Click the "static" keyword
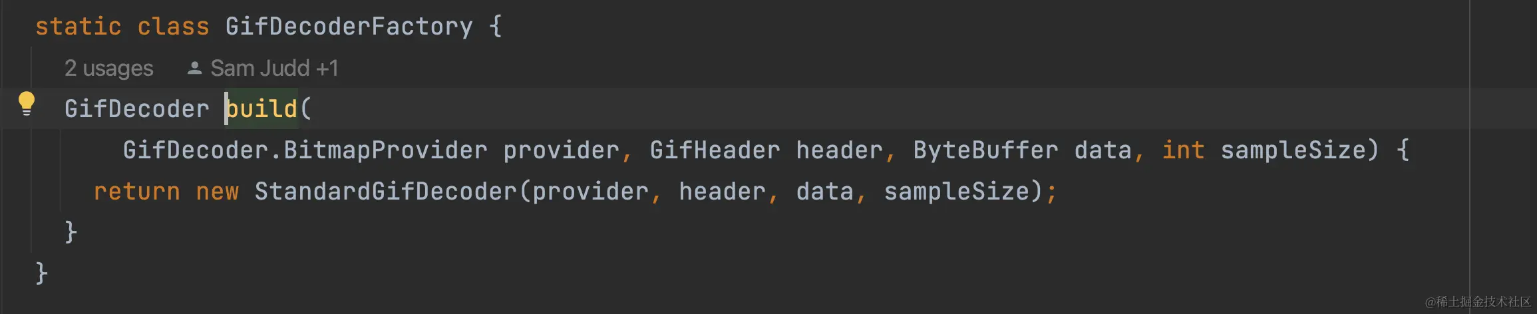The height and width of the screenshot is (314, 1537). 78,27
